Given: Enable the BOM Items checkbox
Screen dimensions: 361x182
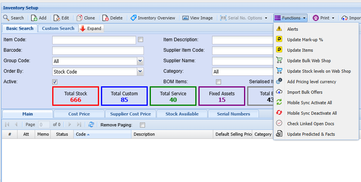Looking at the screenshot, I should [x=219, y=82].
